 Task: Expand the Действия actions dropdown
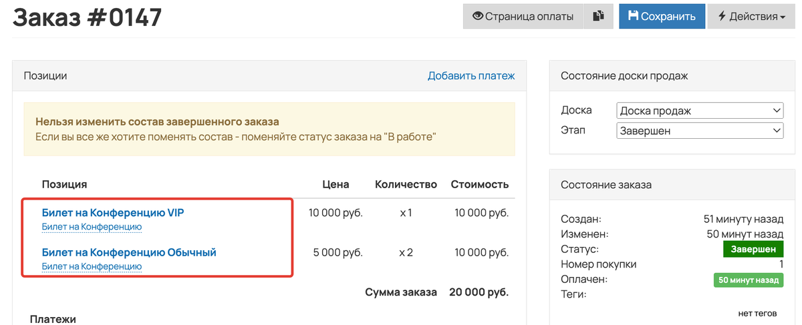pos(753,17)
